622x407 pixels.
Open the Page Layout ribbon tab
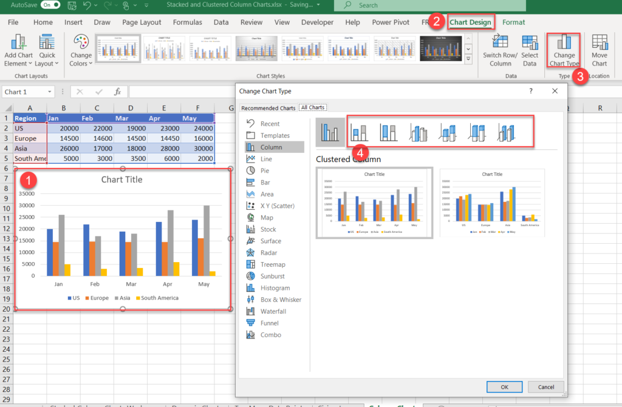pos(142,22)
